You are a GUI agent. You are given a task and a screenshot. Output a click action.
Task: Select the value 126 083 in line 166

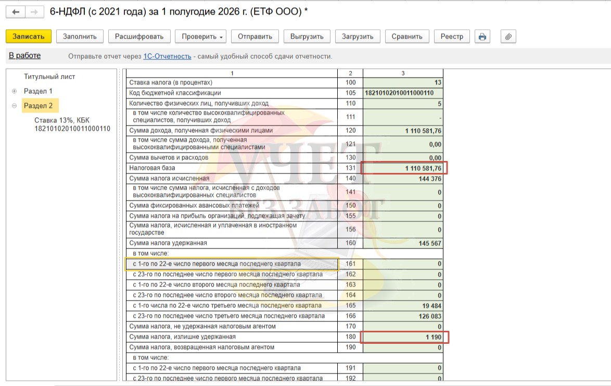point(403,316)
